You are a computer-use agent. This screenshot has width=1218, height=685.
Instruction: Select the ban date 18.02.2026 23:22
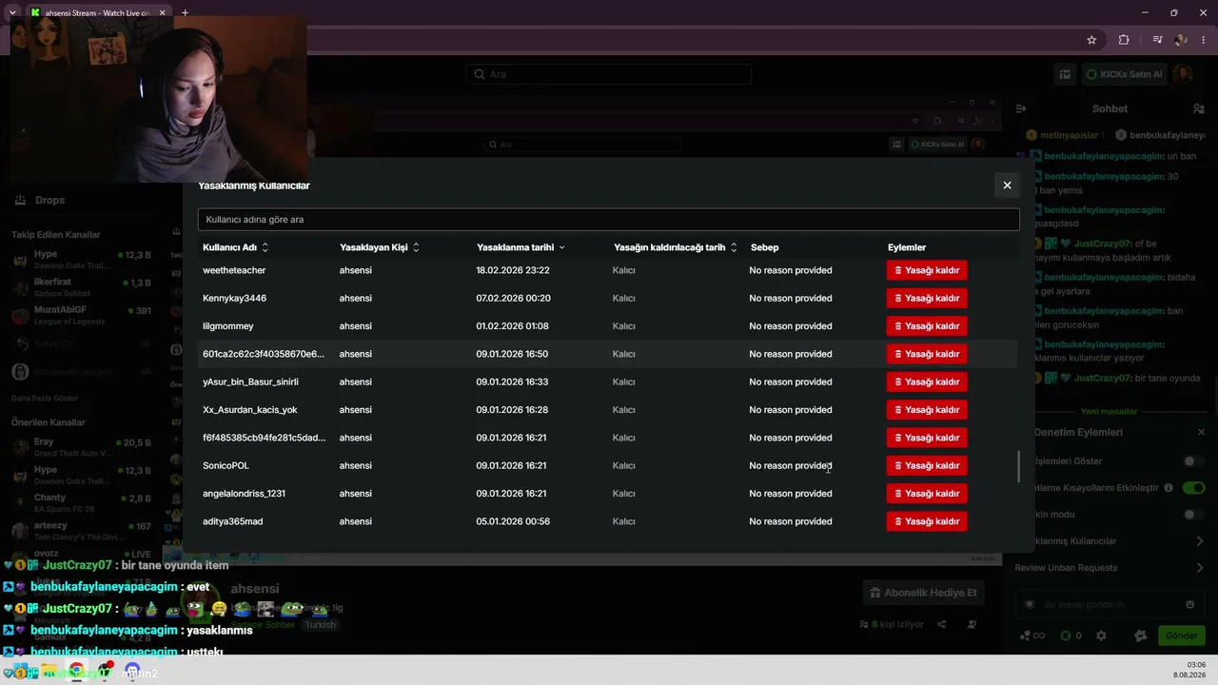(513, 270)
